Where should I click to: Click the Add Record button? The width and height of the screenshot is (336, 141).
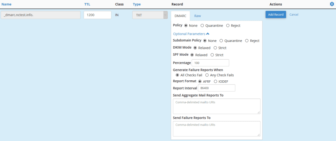[x=276, y=14]
